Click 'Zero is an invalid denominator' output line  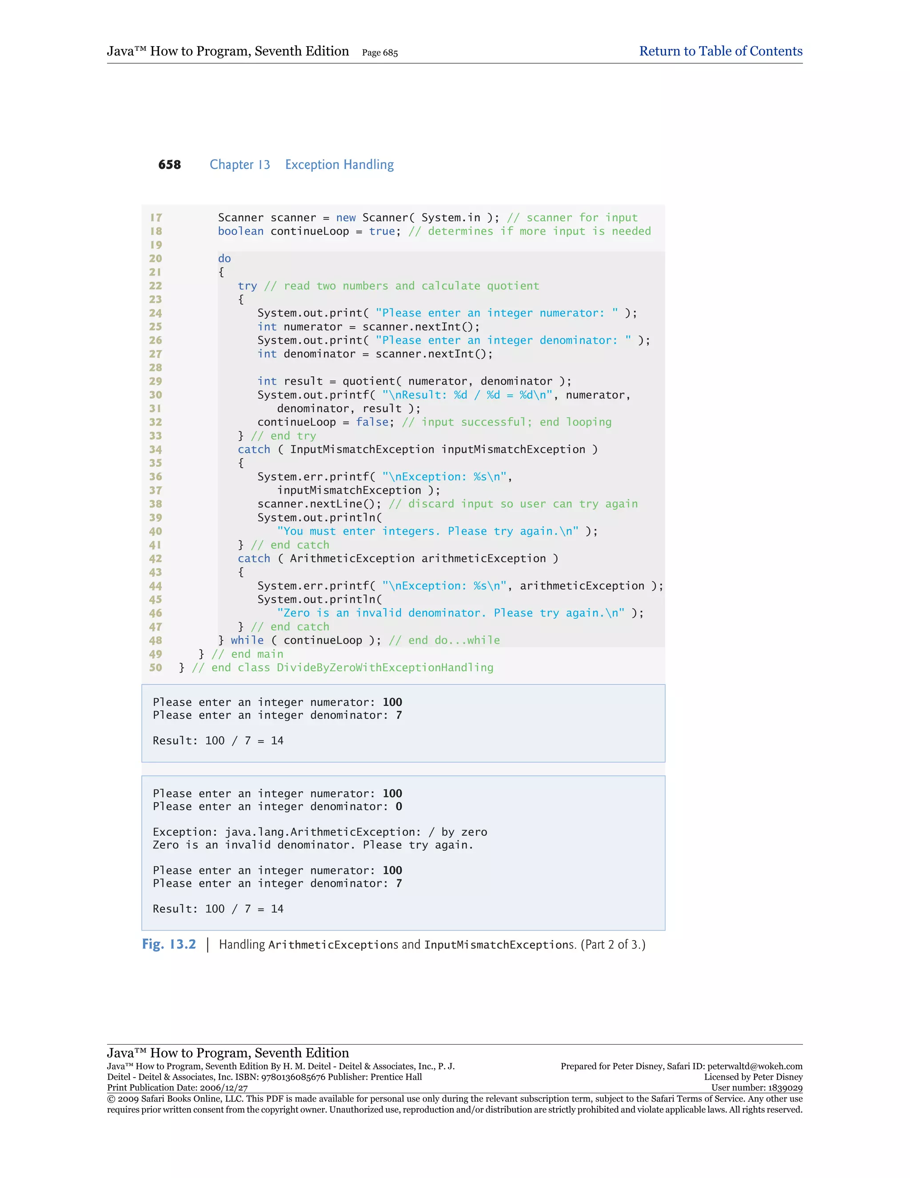313,845
